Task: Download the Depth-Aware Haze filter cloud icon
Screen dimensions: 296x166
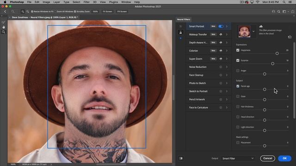Action: point(221,42)
